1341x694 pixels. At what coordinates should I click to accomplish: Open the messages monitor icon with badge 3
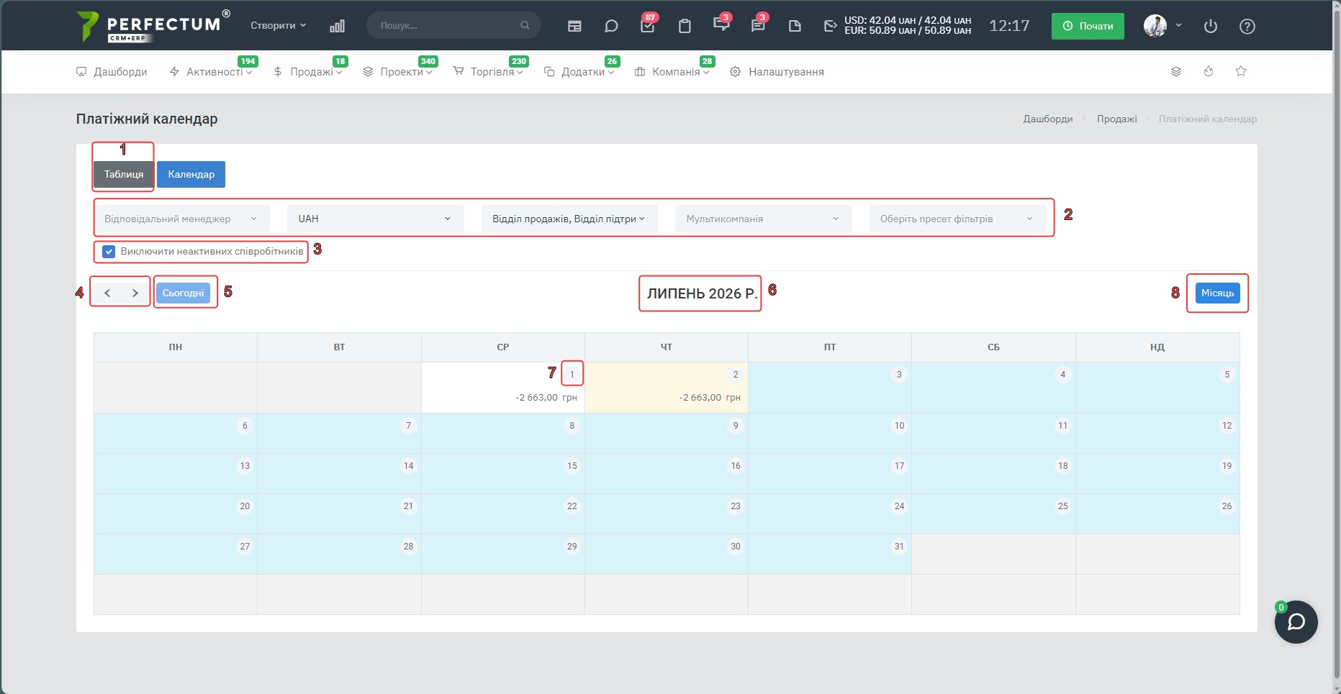pos(721,25)
